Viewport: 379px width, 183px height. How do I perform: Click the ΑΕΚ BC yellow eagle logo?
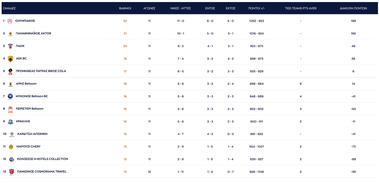coord(10,59)
